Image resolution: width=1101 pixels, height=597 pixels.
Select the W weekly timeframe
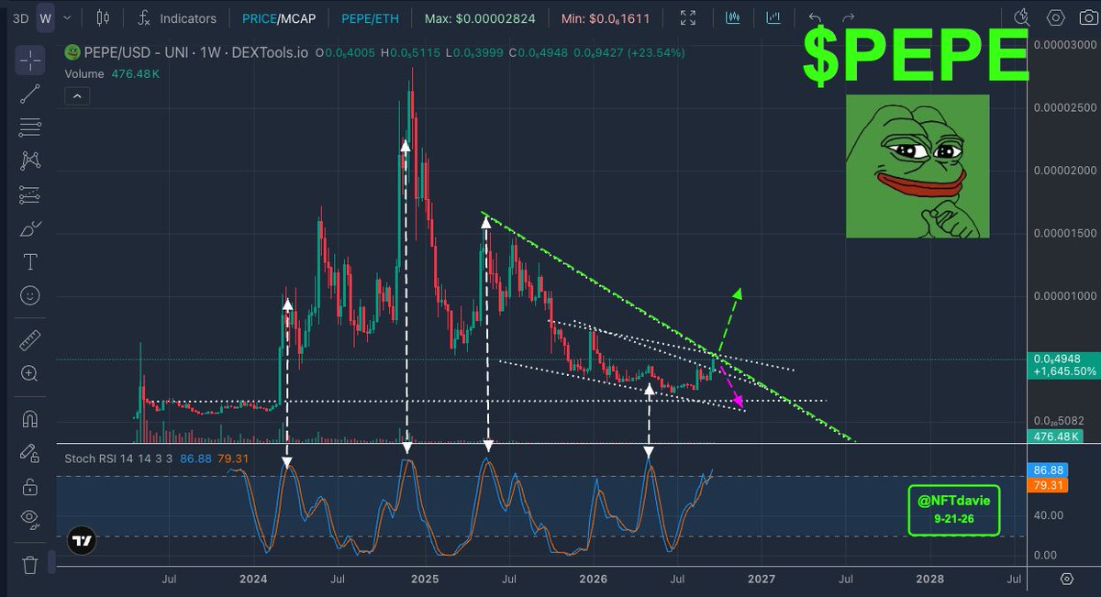point(44,18)
